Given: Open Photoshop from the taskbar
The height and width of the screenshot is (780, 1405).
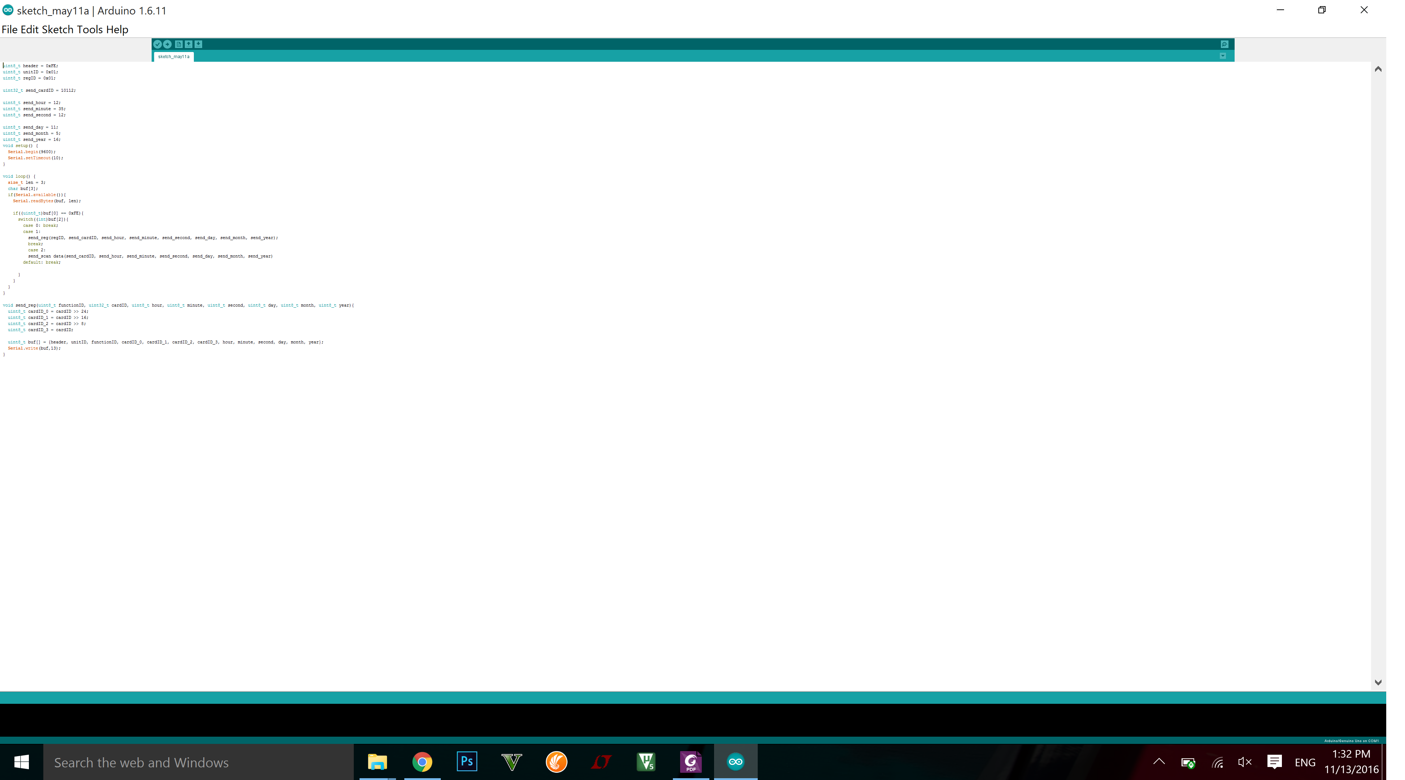Looking at the screenshot, I should tap(466, 762).
